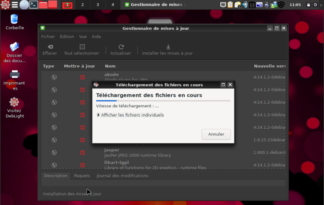The width and height of the screenshot is (324, 205).
Task: Click Installer les mises à jour icon
Action: tap(168, 47)
